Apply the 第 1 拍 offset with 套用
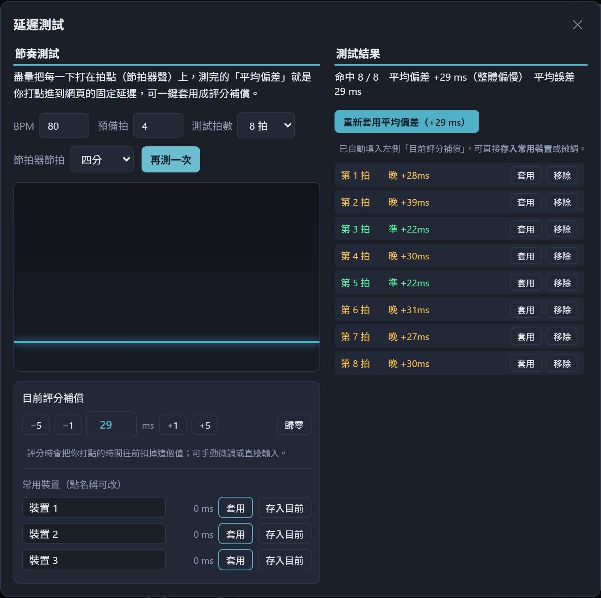Image resolution: width=601 pixels, height=598 pixels. tap(526, 175)
